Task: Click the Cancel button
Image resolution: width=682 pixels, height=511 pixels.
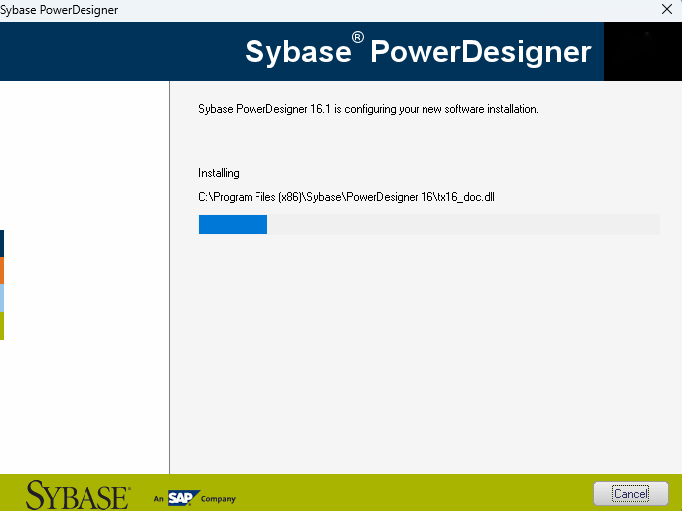Action: [630, 493]
